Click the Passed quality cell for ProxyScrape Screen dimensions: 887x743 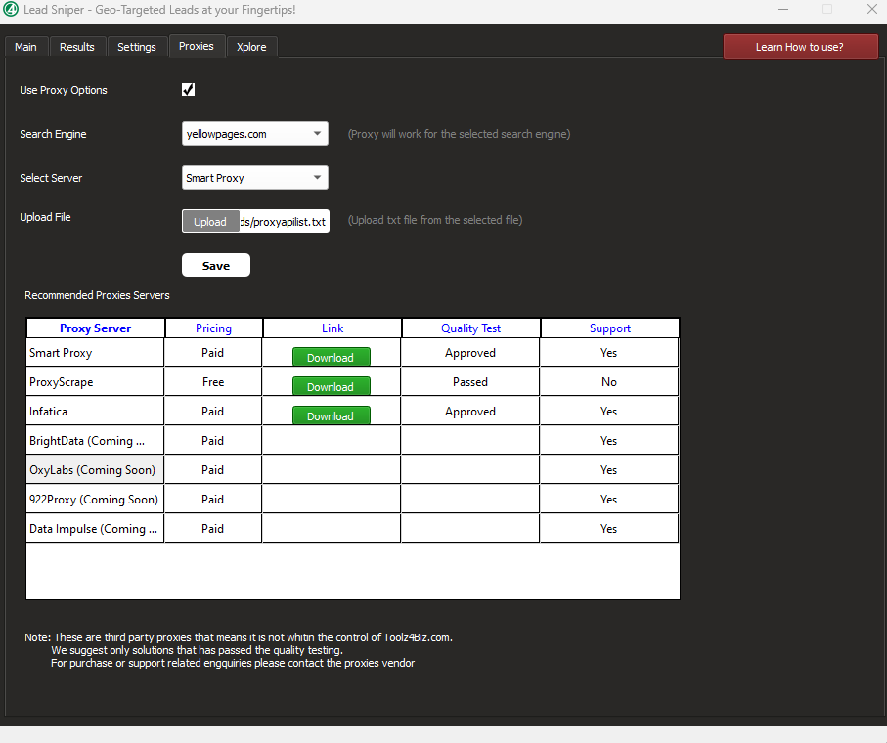click(470, 381)
